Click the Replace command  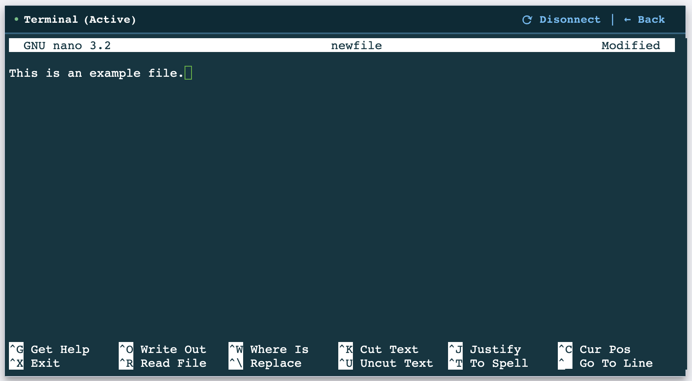(276, 364)
